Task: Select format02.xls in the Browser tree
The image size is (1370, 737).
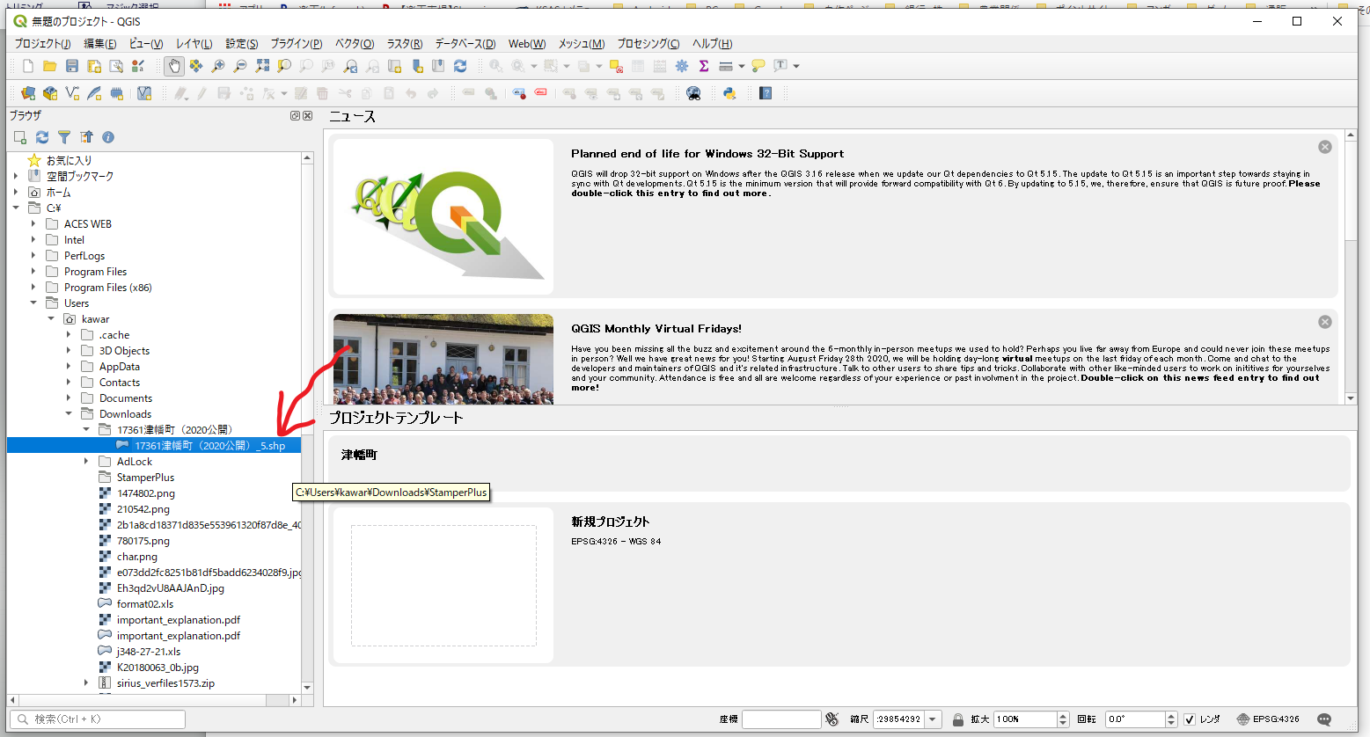Action: tap(145, 604)
